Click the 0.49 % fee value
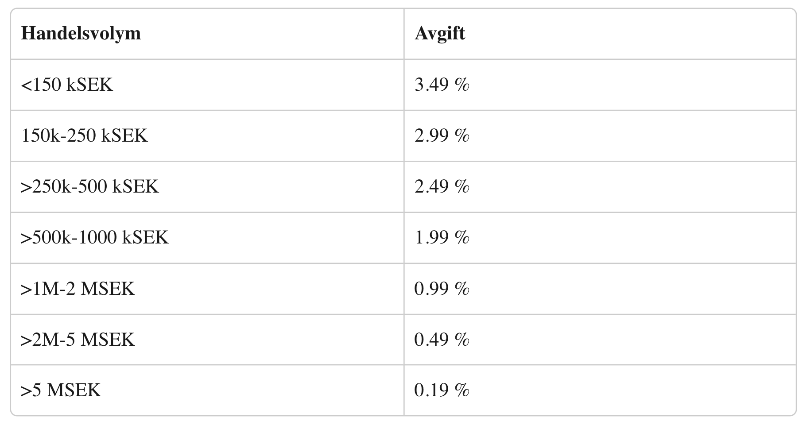 (x=442, y=340)
